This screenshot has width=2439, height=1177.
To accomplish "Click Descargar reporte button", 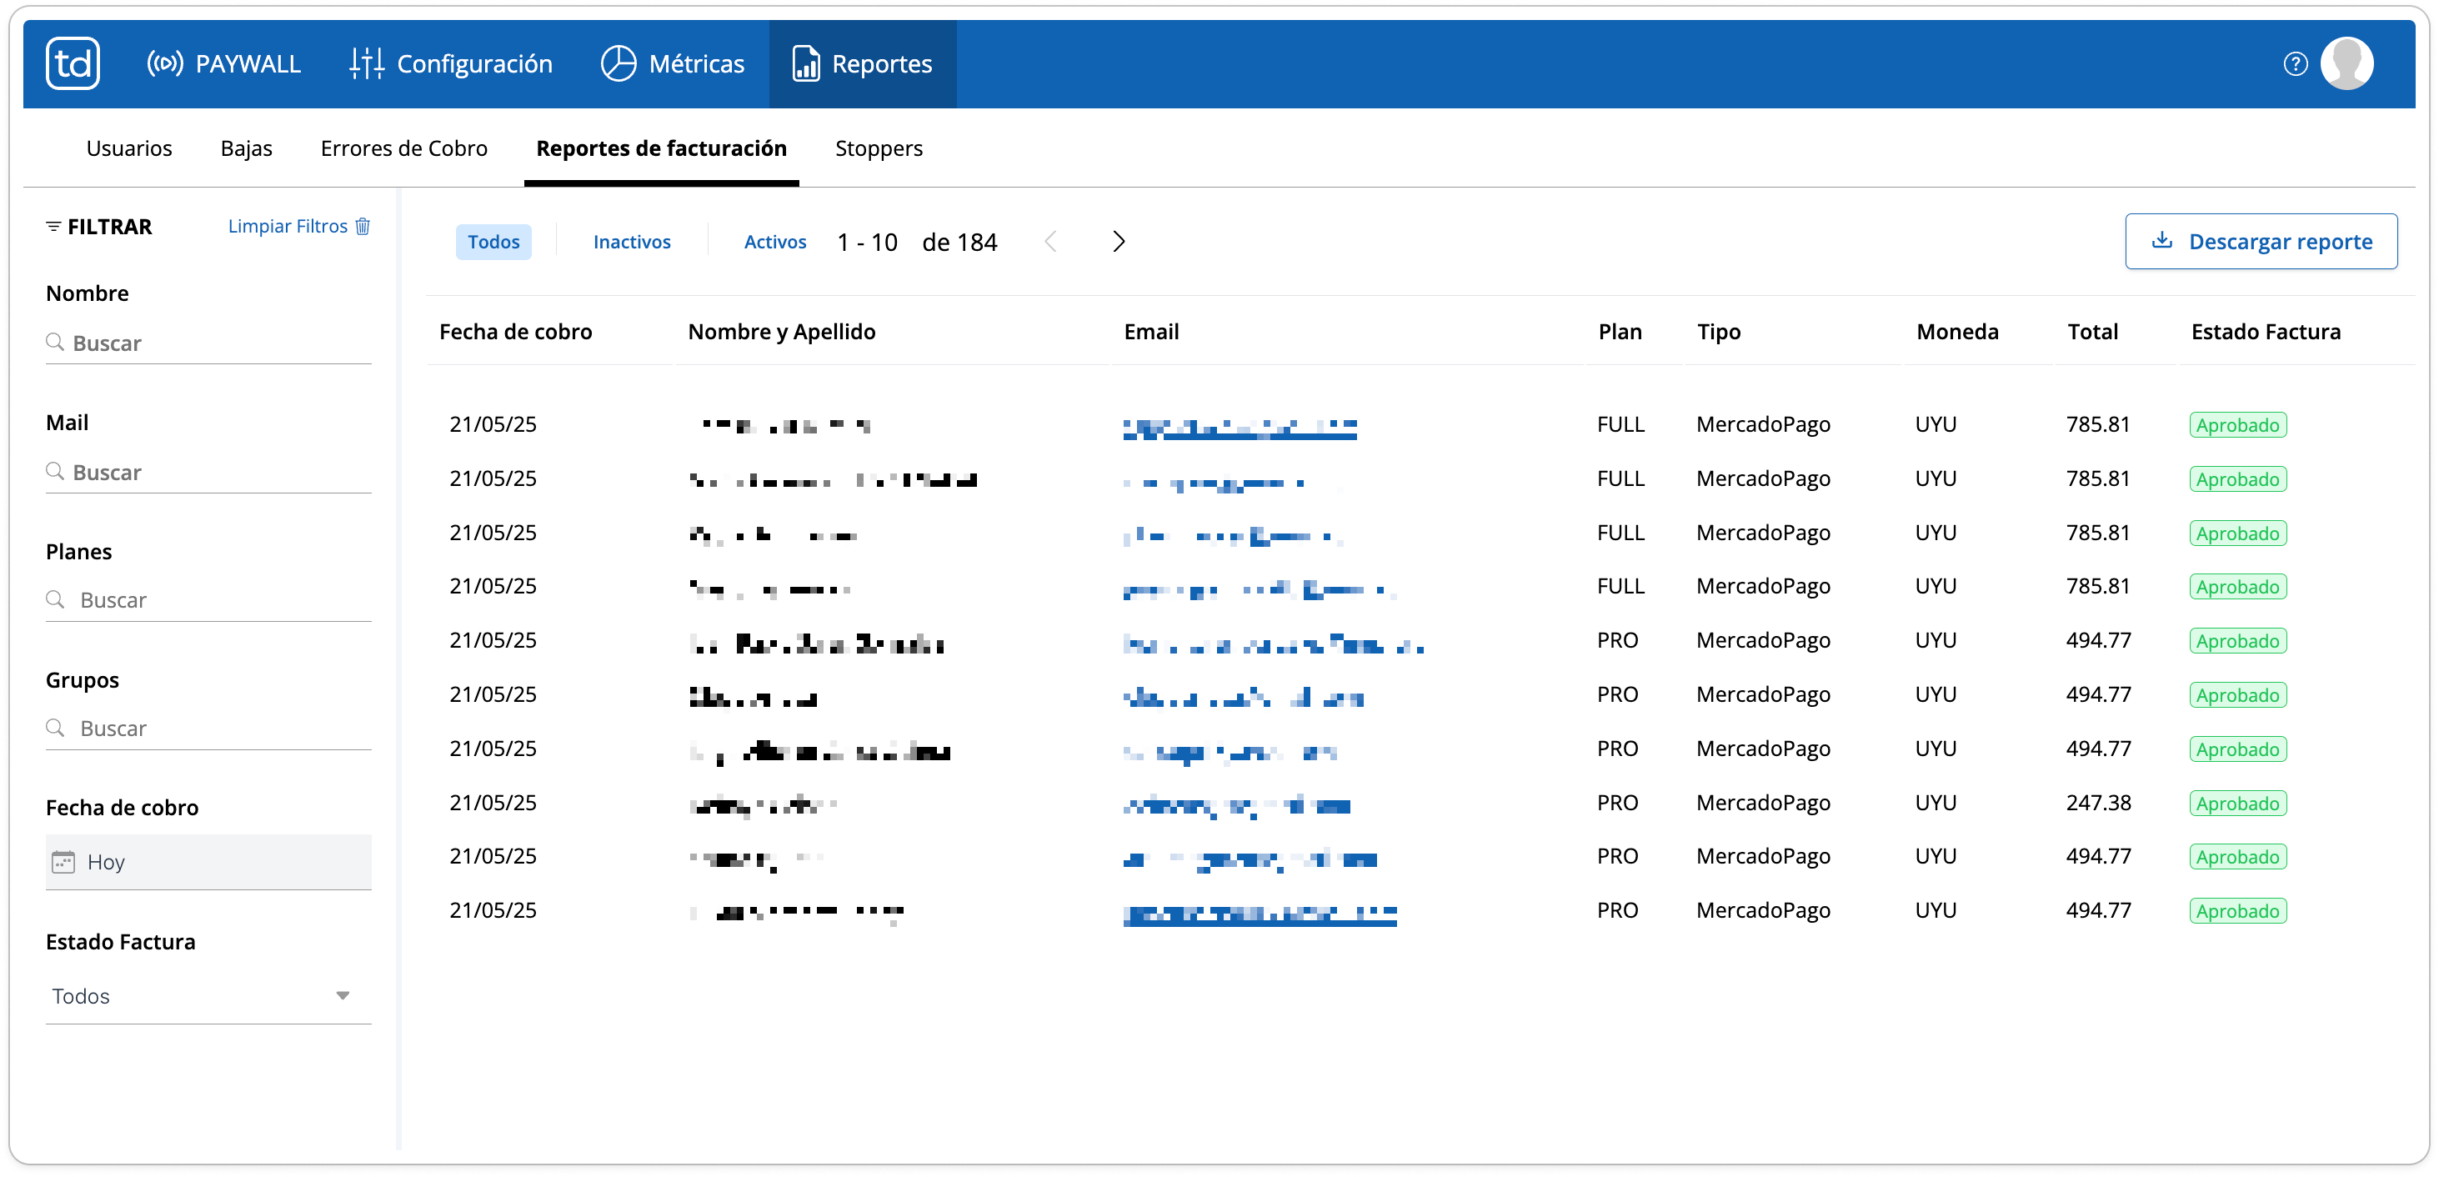I will click(x=2261, y=243).
